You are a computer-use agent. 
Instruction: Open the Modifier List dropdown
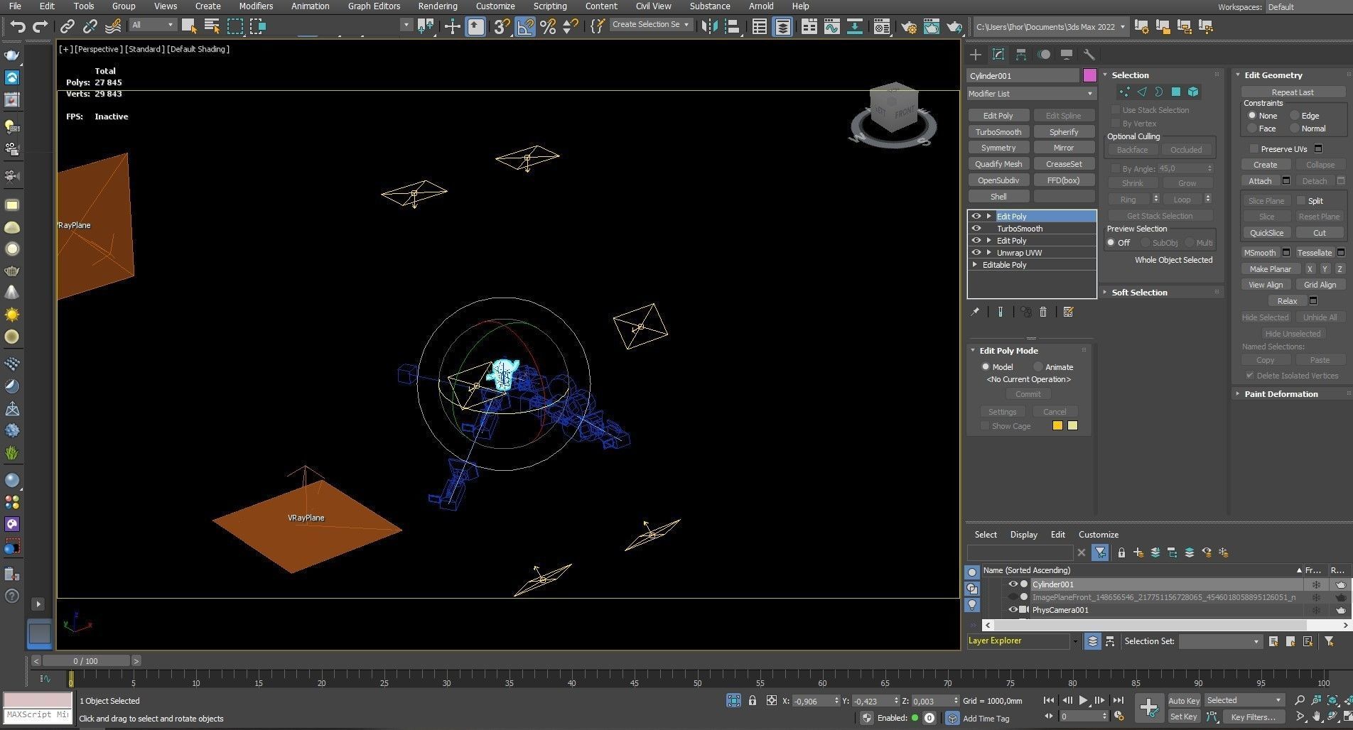tap(1032, 94)
